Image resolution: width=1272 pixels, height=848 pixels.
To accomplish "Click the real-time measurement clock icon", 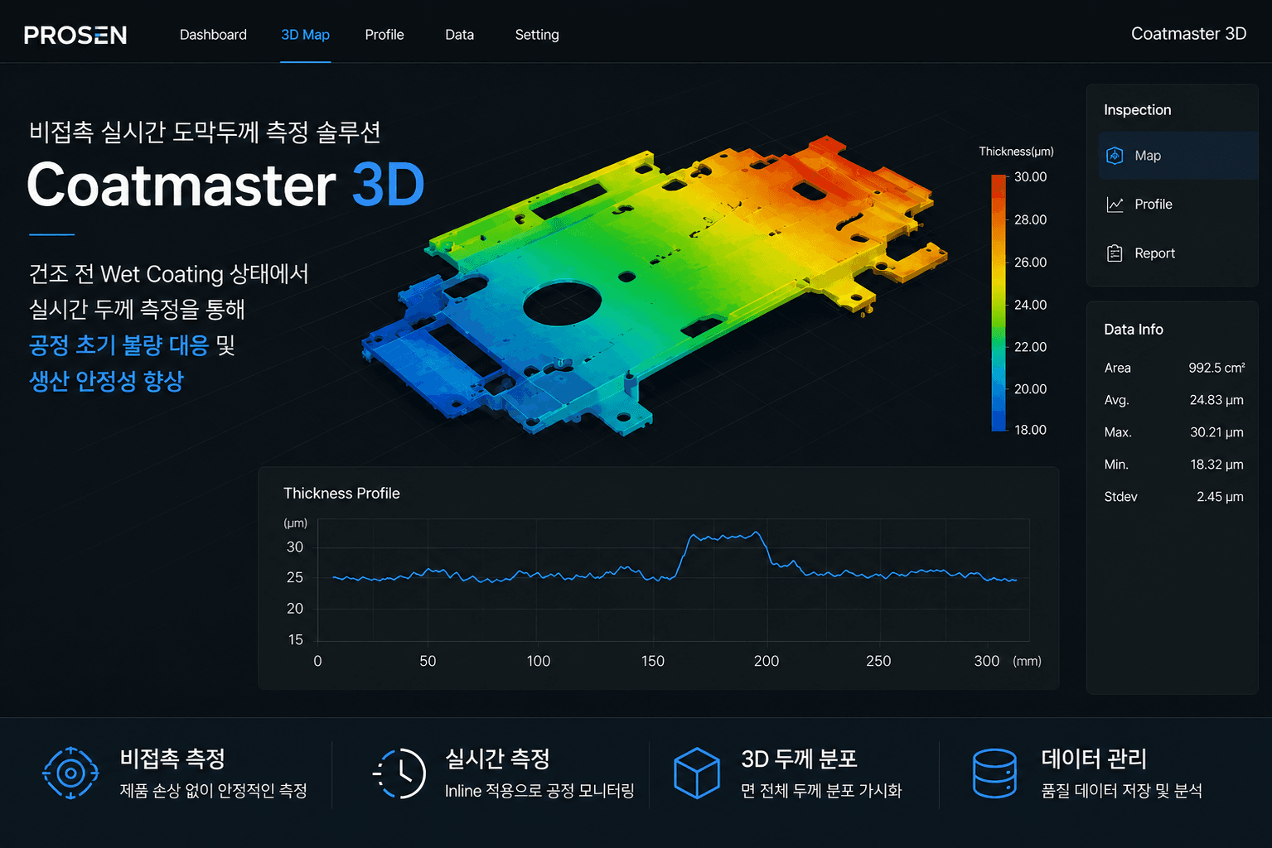I will pos(399,773).
